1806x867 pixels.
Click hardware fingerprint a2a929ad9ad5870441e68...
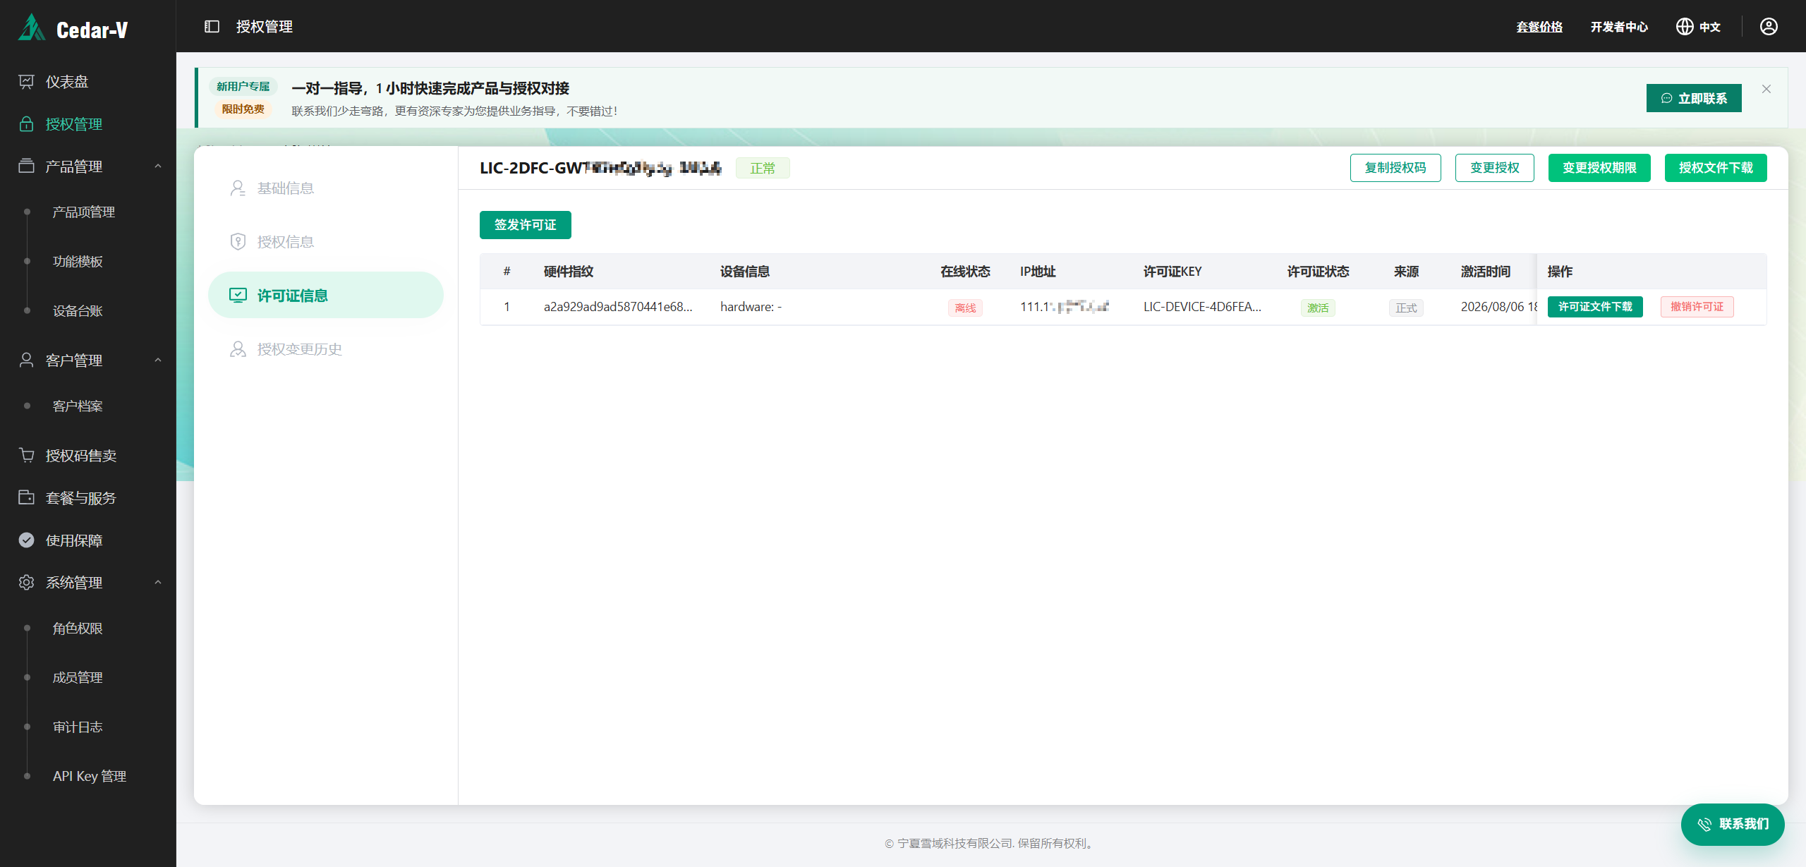pyautogui.click(x=618, y=307)
